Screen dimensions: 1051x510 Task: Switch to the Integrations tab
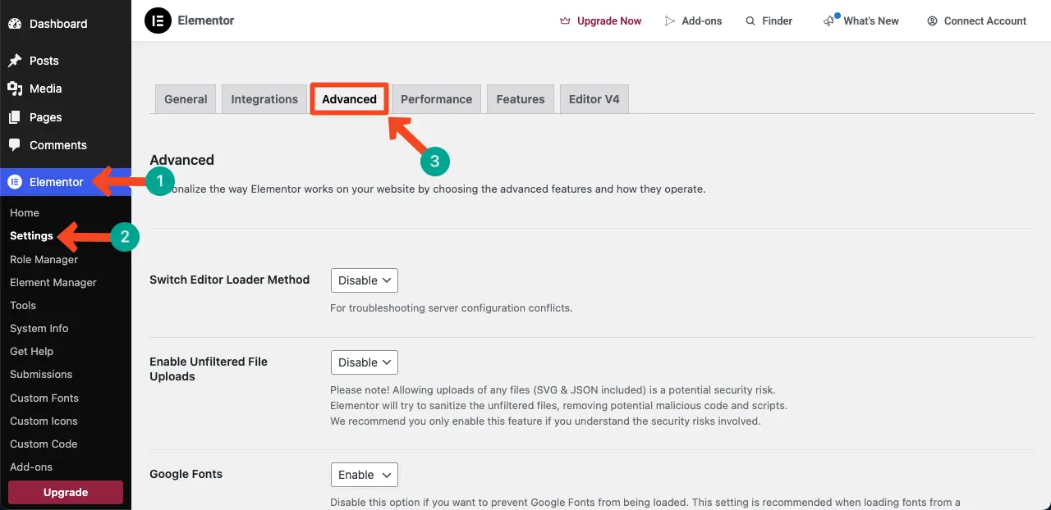click(x=264, y=99)
